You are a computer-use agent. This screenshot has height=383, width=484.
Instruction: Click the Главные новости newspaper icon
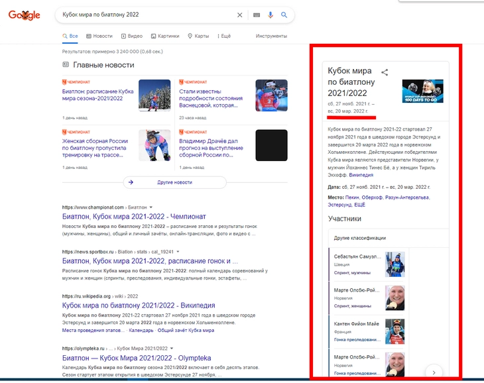coord(66,64)
